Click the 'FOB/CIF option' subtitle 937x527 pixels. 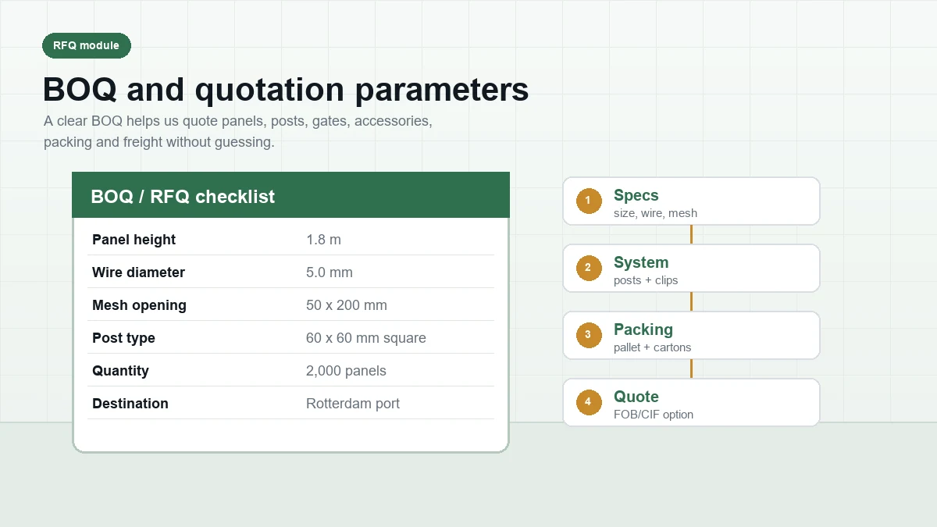653,415
